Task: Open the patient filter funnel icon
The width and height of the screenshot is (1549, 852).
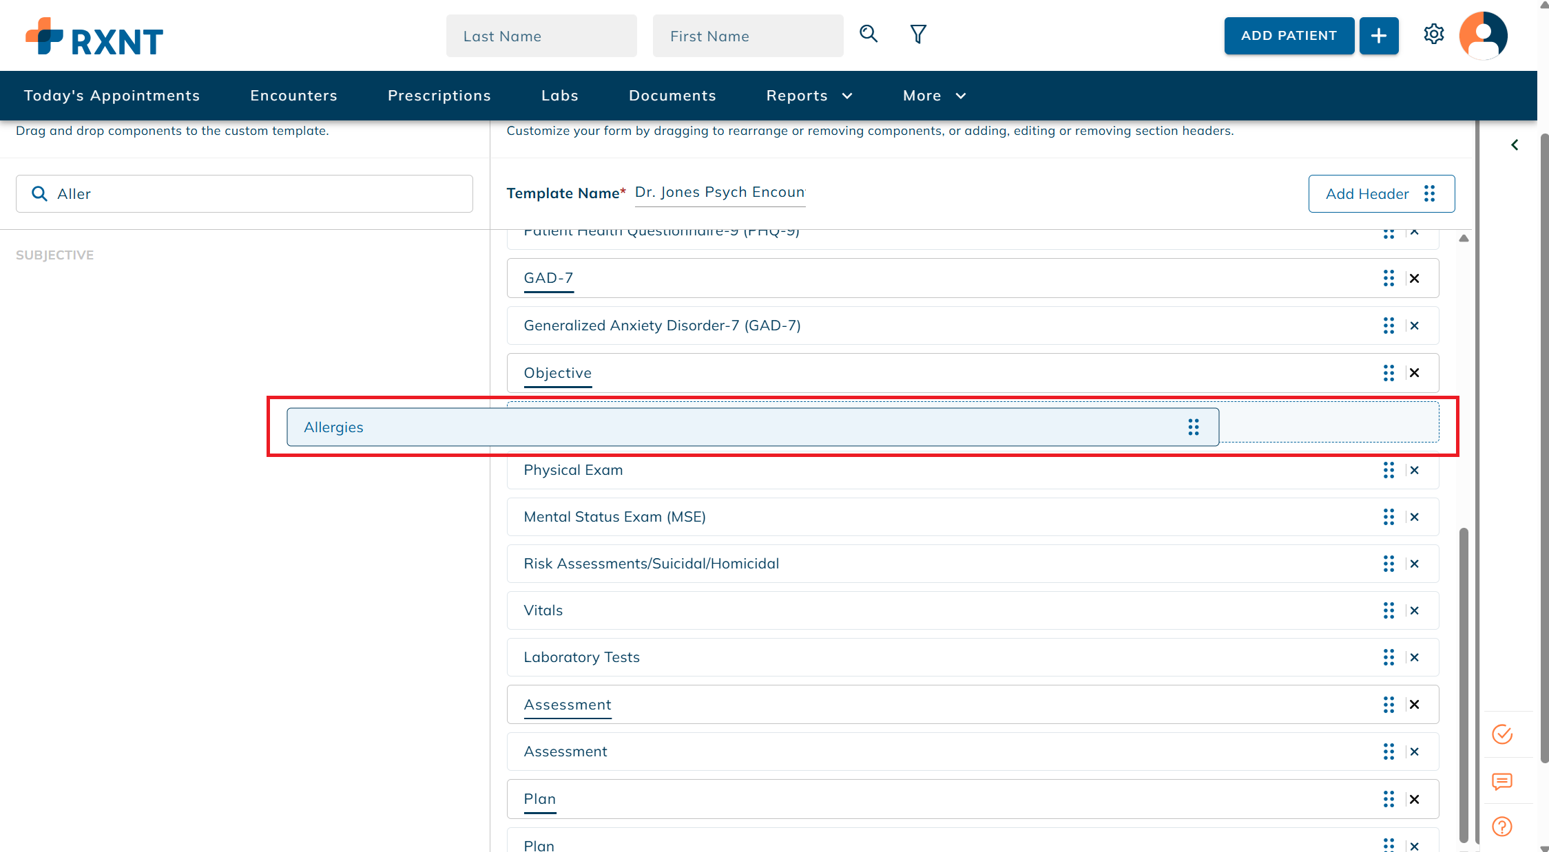Action: point(918,34)
